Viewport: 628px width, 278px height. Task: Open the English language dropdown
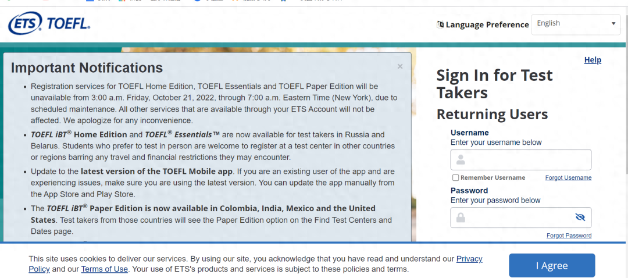click(576, 24)
